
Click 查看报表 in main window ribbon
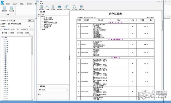[5, 9]
